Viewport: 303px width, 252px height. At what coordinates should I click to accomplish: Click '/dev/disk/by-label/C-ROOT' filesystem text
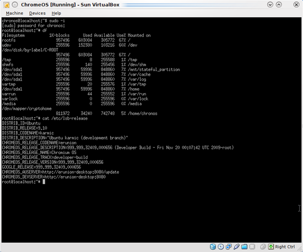(x=30, y=50)
